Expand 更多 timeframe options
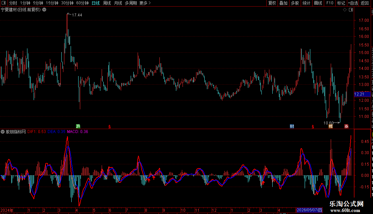Image resolution: width=373 pixels, height=214 pixels. [x=145, y=3]
